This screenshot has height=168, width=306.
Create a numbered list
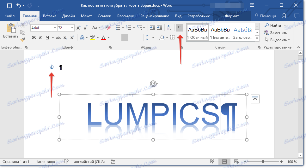pos(129,28)
